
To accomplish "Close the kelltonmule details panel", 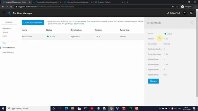I will coord(192,23).
